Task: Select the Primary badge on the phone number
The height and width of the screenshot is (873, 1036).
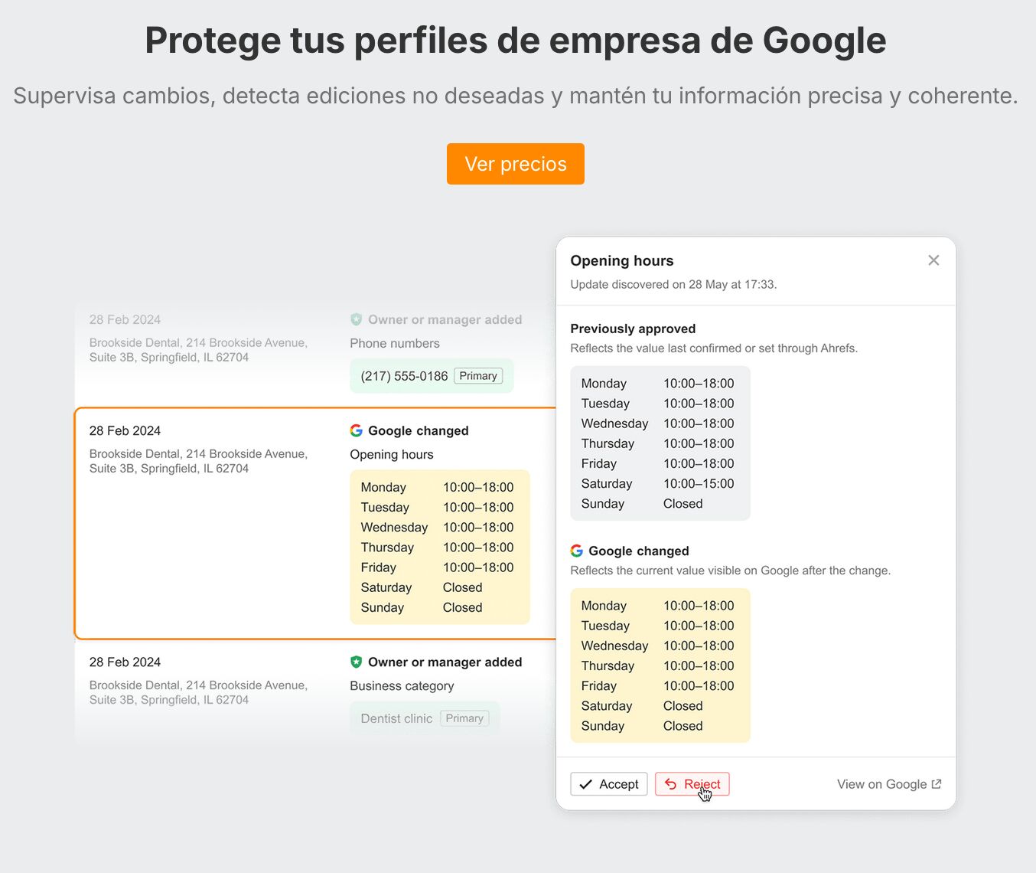Action: 477,376
